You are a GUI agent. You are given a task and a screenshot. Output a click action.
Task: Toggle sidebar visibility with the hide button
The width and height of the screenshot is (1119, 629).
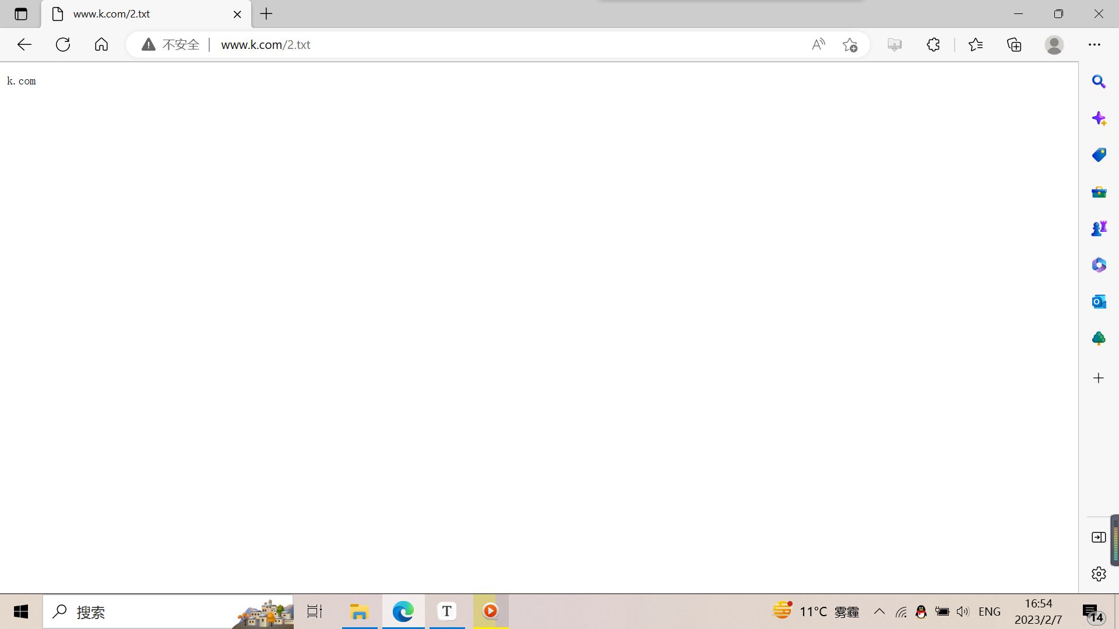click(x=1099, y=538)
